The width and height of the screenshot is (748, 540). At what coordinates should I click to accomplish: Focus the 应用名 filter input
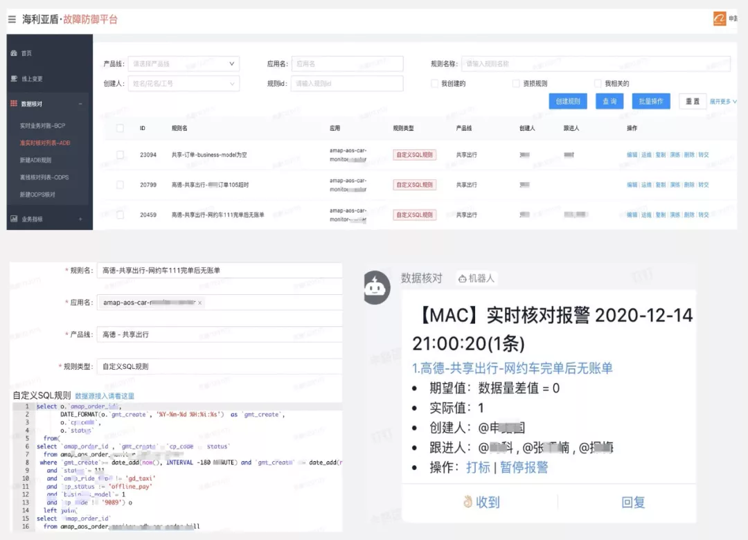pyautogui.click(x=347, y=64)
